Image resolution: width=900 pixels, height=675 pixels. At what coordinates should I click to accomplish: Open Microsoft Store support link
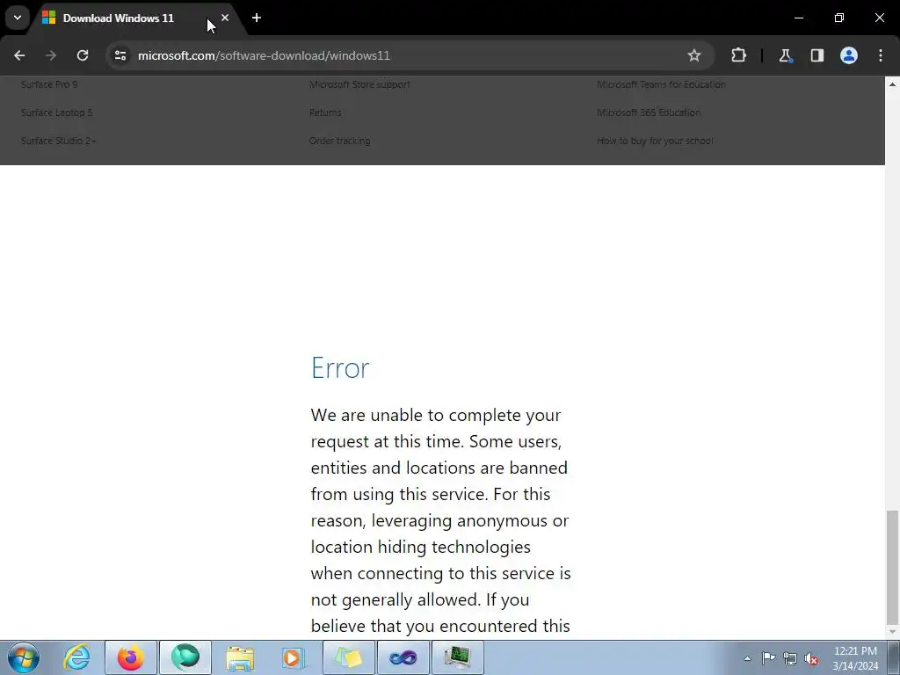pyautogui.click(x=359, y=84)
